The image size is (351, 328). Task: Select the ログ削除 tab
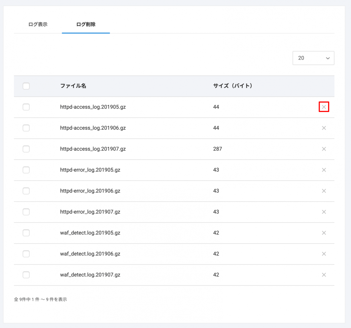[x=86, y=24]
